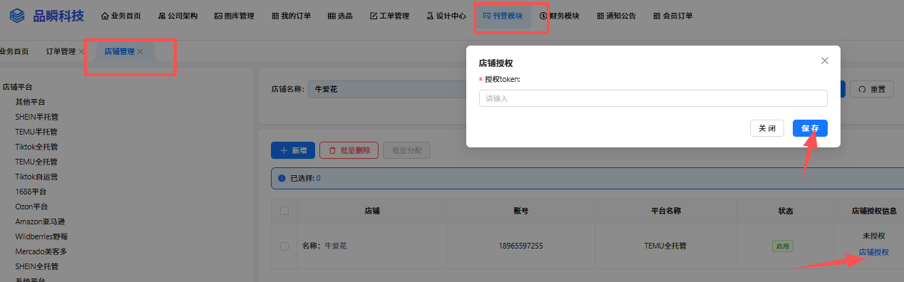Select TEMU全托管 in the platform tree
904x282 pixels.
[x=36, y=162]
